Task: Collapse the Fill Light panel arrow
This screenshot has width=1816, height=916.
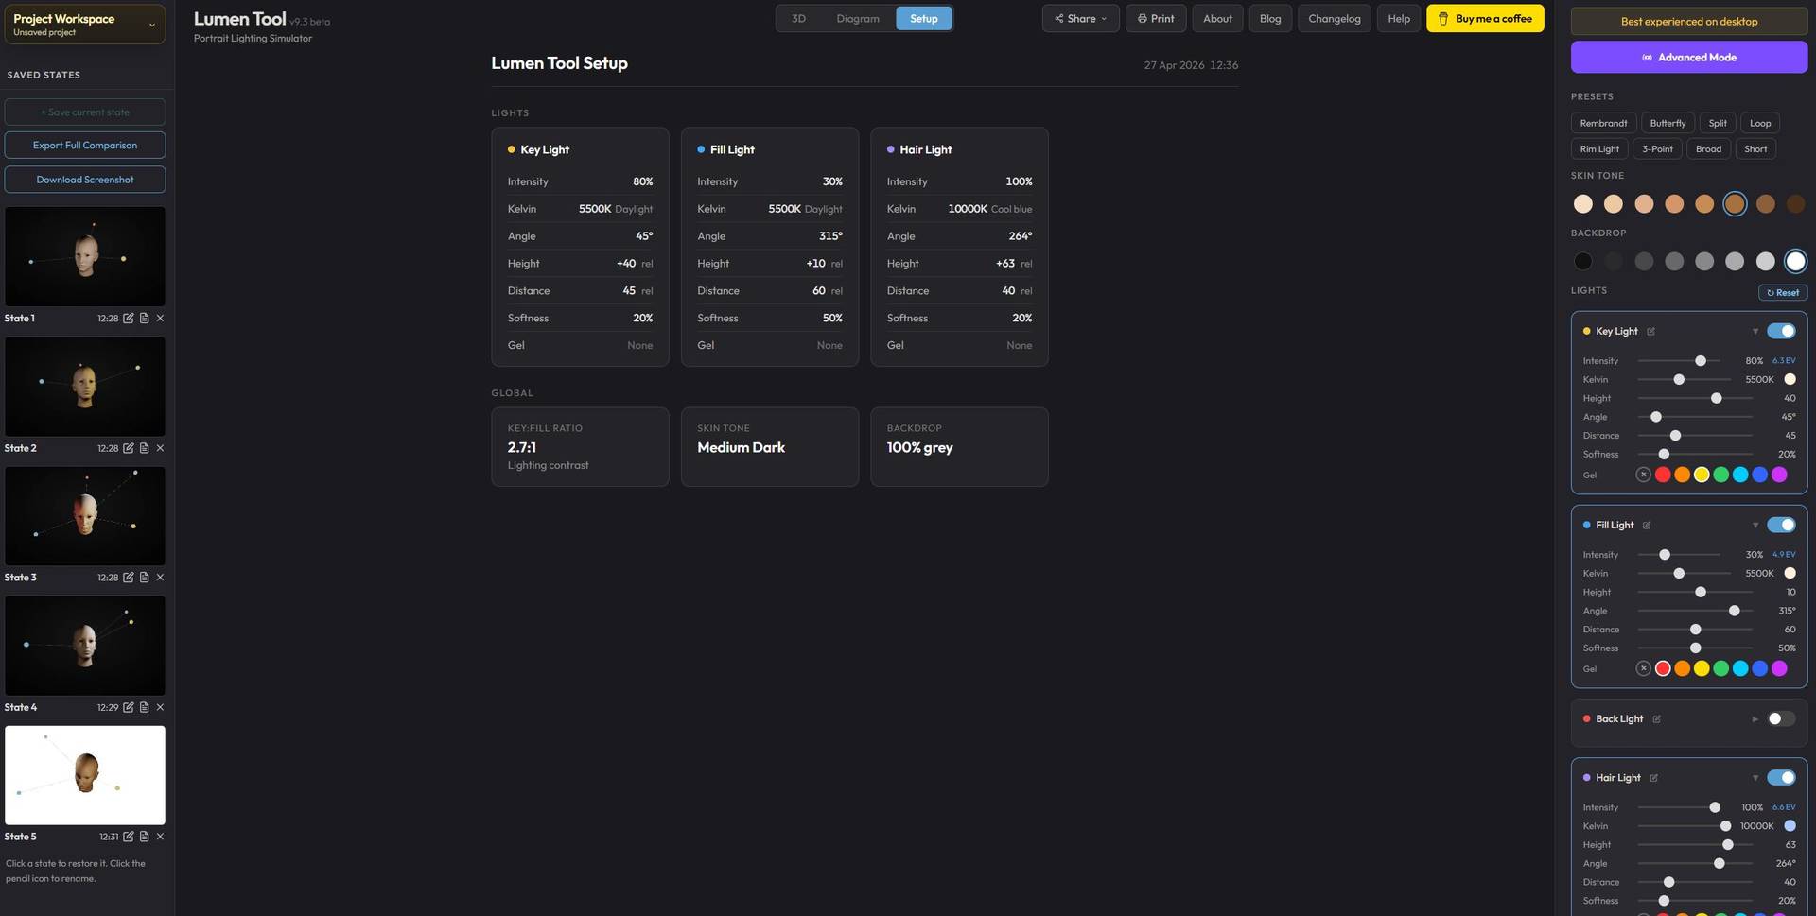Action: click(1755, 526)
